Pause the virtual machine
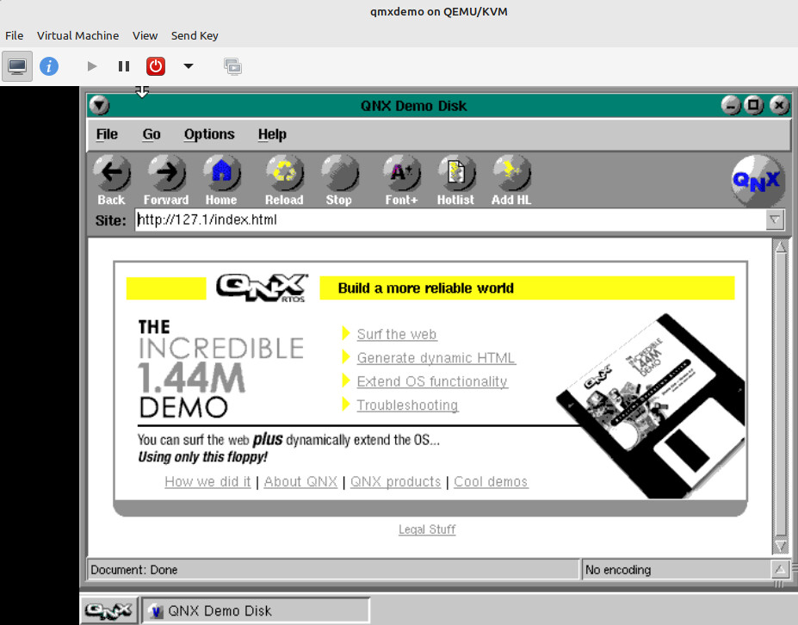The height and width of the screenshot is (625, 798). tap(124, 66)
